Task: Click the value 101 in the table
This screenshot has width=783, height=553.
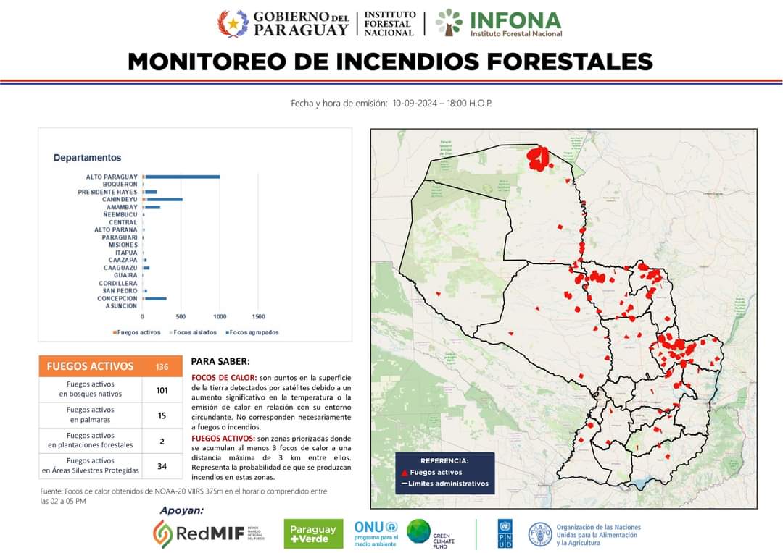Action: 162,390
